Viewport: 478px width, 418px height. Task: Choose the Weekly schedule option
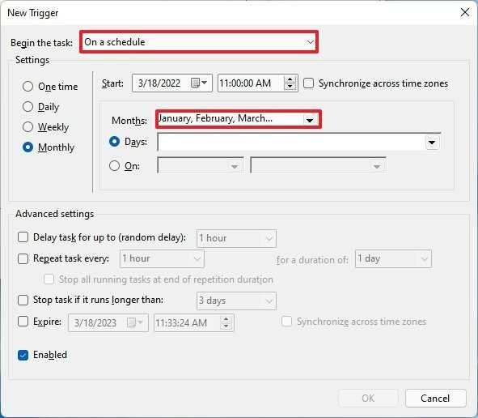[27, 126]
